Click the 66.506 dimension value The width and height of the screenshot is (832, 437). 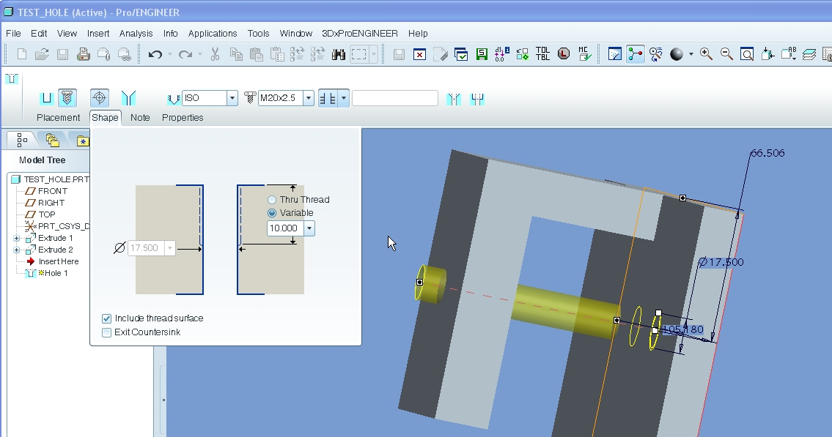[x=767, y=153]
